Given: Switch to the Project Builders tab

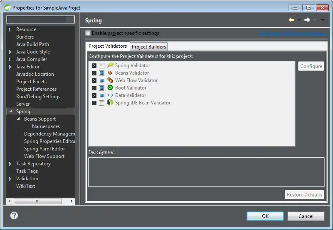Looking at the screenshot, I should [x=149, y=46].
